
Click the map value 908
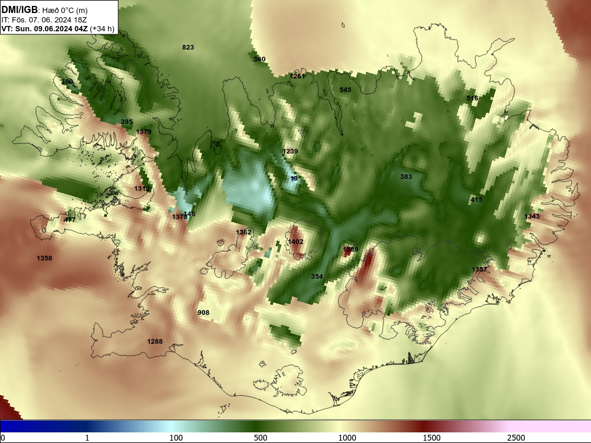pyautogui.click(x=203, y=312)
